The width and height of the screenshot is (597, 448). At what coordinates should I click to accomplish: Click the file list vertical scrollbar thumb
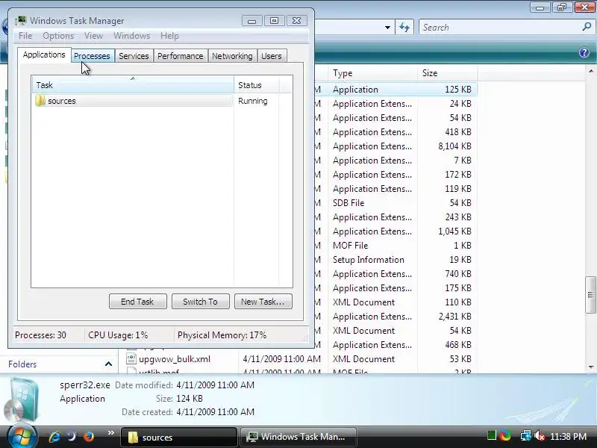coord(590,294)
